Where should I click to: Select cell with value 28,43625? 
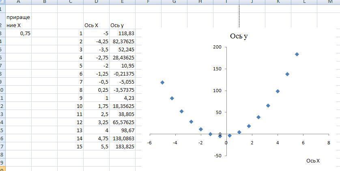tap(122, 57)
